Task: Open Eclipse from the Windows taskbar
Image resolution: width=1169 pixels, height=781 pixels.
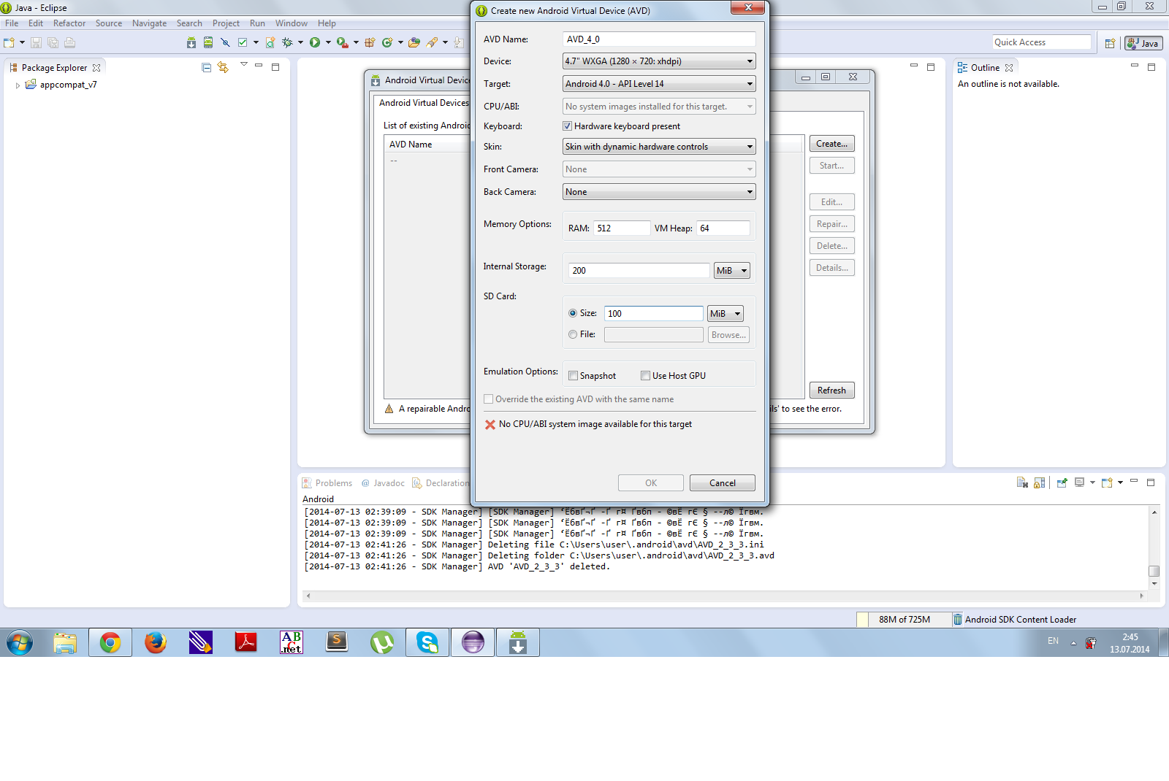Action: click(473, 642)
